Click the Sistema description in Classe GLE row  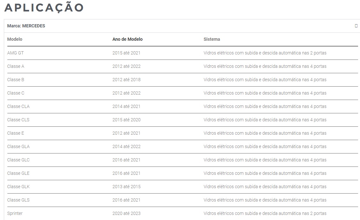click(x=265, y=173)
